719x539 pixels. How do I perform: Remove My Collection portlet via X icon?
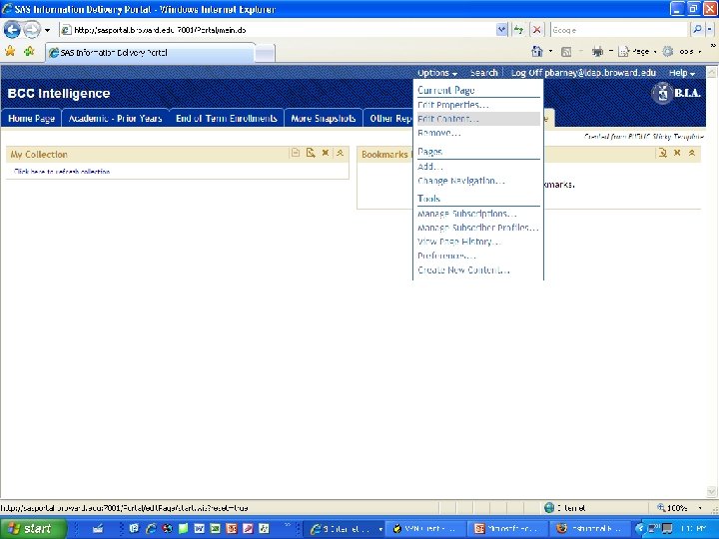pos(326,153)
